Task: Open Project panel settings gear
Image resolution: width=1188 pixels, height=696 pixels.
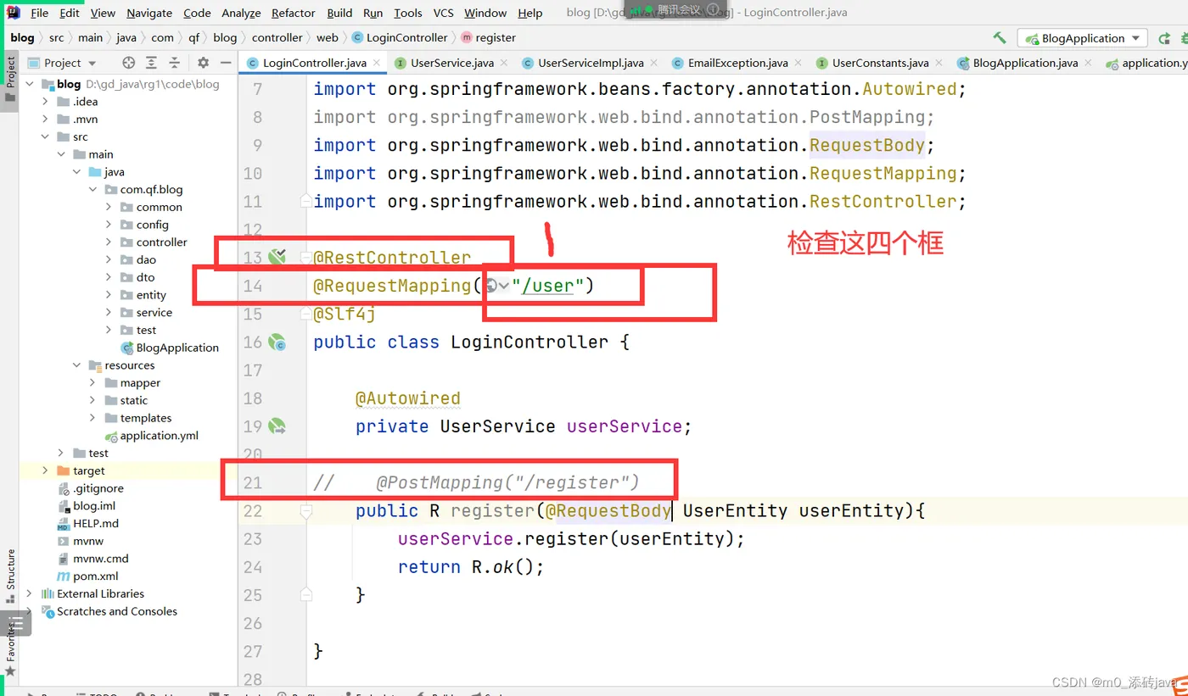Action: tap(203, 63)
